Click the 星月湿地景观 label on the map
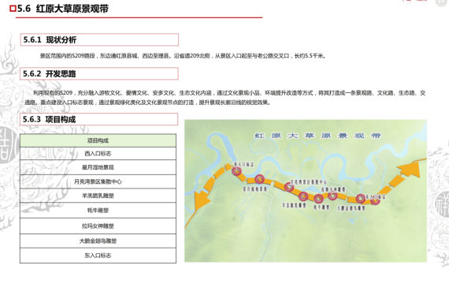The height and width of the screenshot is (284, 449). 255,189
